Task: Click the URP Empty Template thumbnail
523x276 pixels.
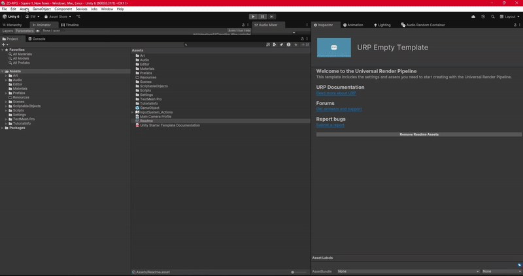Action: (334, 47)
